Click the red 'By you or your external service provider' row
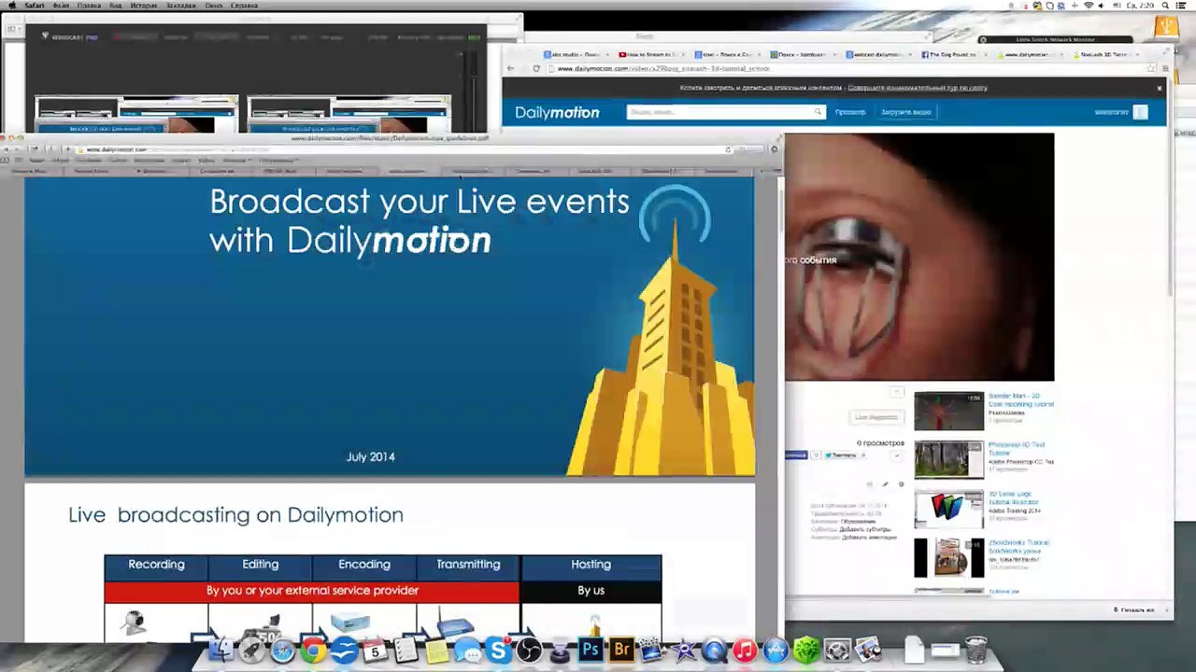Screen dimensions: 1196x672 pyautogui.click(x=312, y=591)
